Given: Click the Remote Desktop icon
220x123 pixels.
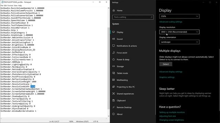Looking at the screenshot, I should 113,107.
